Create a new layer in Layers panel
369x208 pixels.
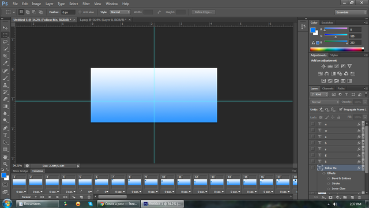352,197
